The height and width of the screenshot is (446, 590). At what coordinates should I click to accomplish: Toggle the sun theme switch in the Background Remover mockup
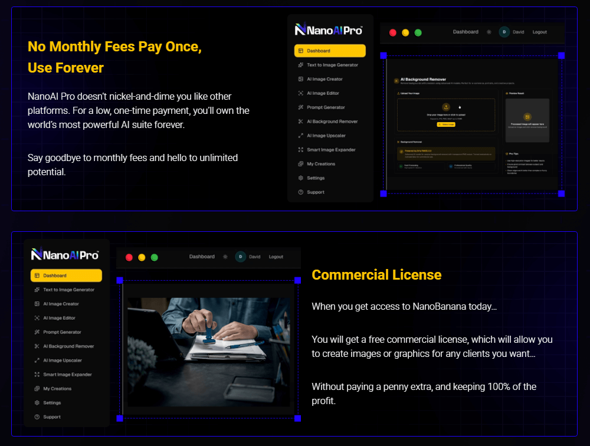coord(489,32)
